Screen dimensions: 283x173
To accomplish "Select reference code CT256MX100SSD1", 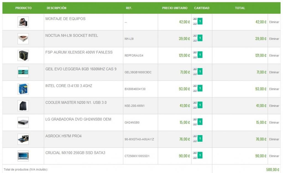I will [137, 156].
